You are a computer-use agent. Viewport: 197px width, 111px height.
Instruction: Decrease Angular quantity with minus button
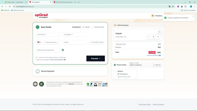[148, 37]
